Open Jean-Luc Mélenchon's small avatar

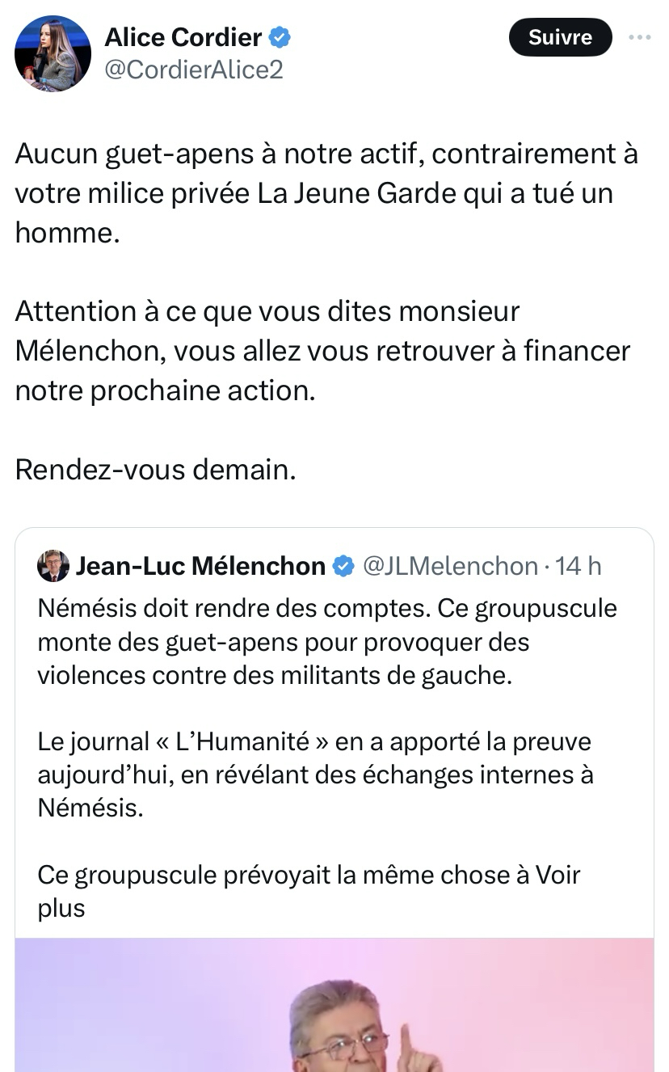pyautogui.click(x=53, y=566)
